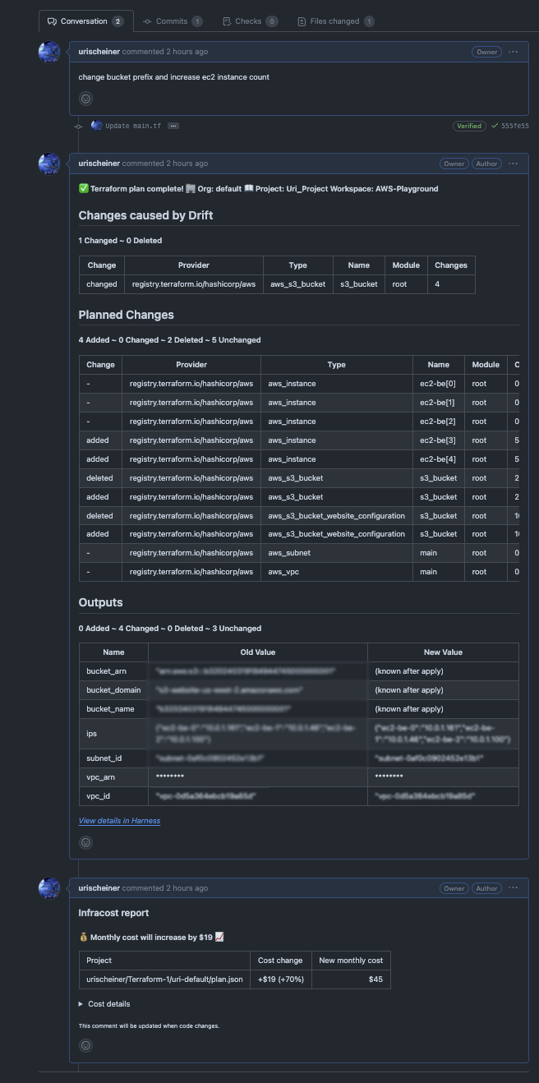Click urischeiner's avatar thumbnail on the first comment

(49, 51)
